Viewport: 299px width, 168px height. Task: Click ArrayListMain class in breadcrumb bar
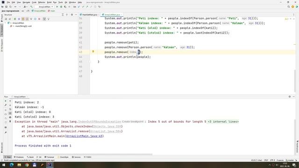pyautogui.click(x=39, y=11)
